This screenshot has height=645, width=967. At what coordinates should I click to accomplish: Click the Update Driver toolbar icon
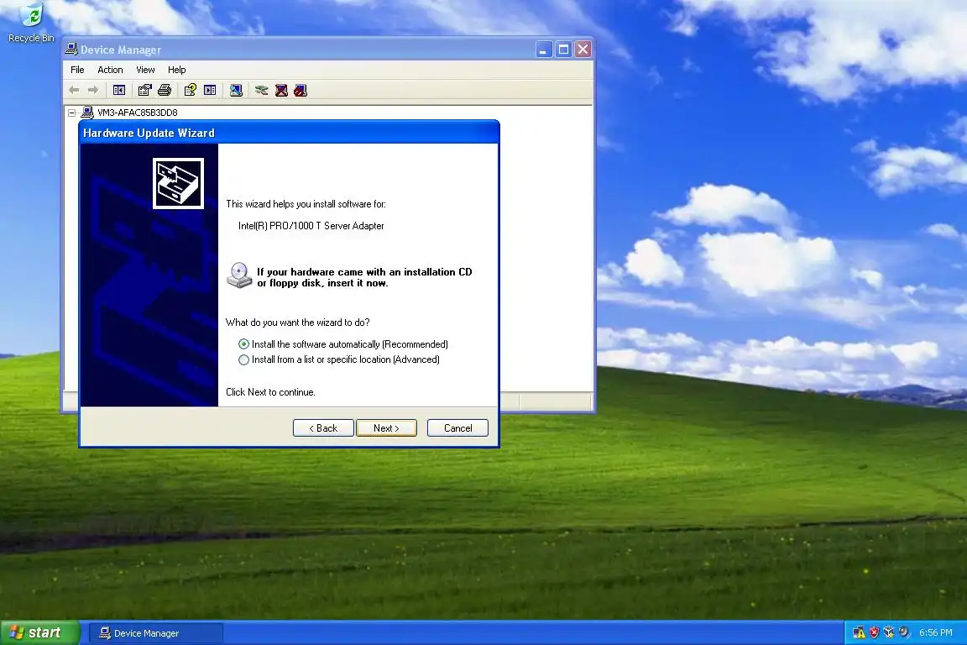pyautogui.click(x=262, y=90)
